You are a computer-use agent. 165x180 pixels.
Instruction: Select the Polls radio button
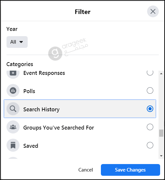coord(150,90)
